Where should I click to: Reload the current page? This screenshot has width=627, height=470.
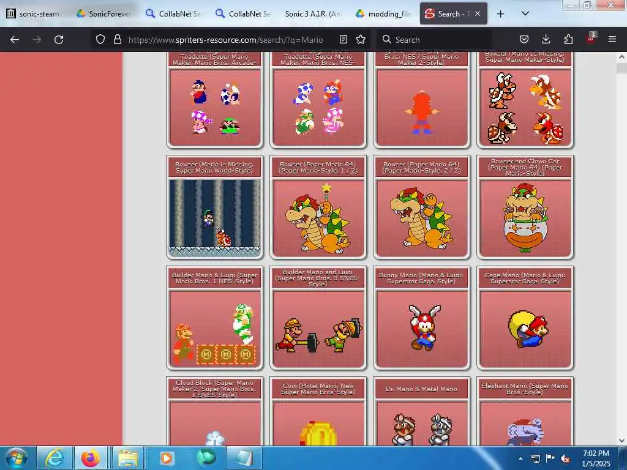click(x=59, y=40)
